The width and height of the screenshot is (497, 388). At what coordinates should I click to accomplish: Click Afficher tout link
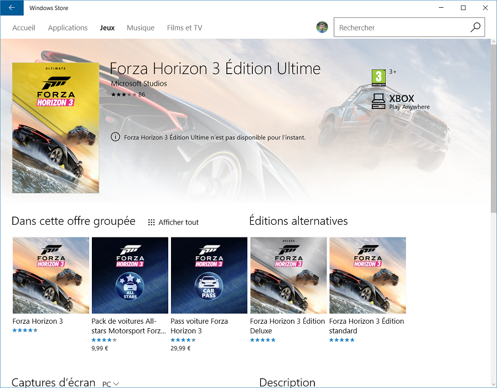click(178, 222)
